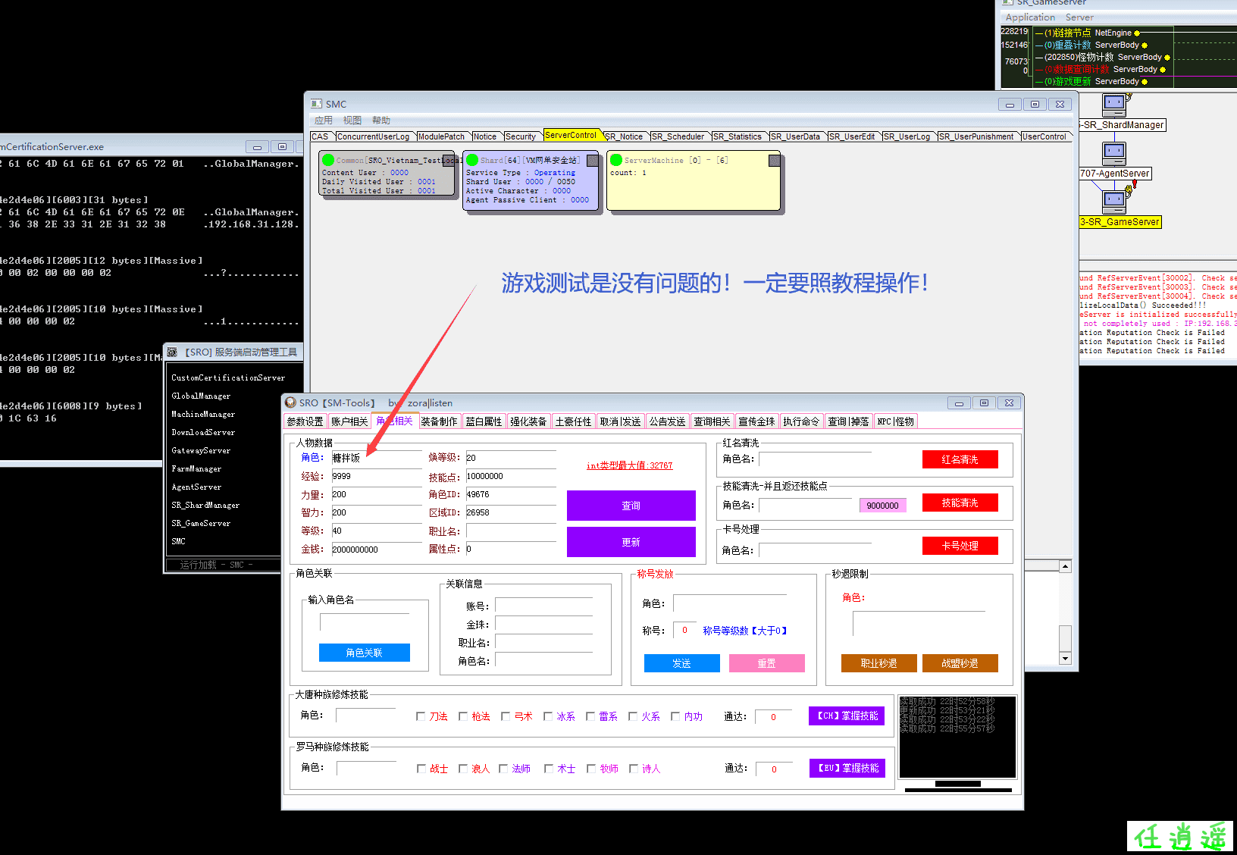Click the 战盟秒退 button
1237x855 pixels.
click(x=960, y=663)
